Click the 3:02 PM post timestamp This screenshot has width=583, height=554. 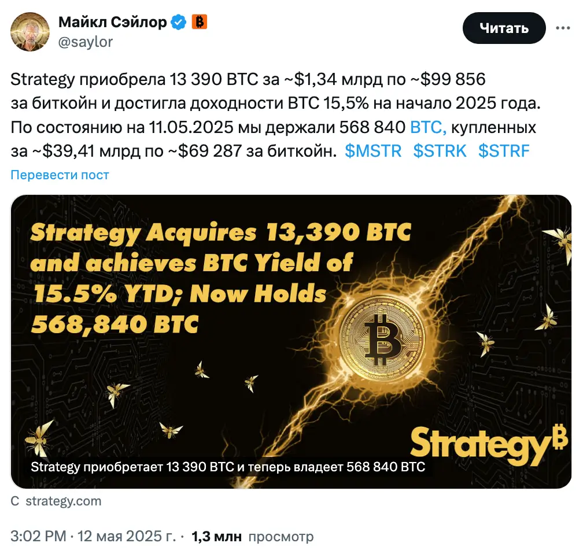point(39,536)
